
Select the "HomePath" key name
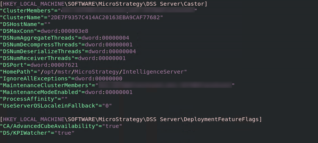(17, 72)
